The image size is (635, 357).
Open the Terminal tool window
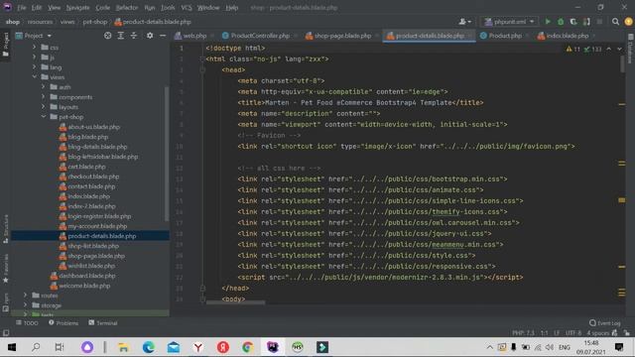pyautogui.click(x=103, y=323)
